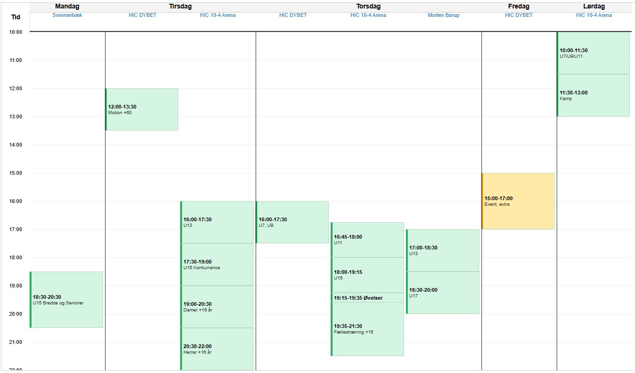635x373 pixels.
Task: Select the Herrer +16 år session
Action: 217,349
